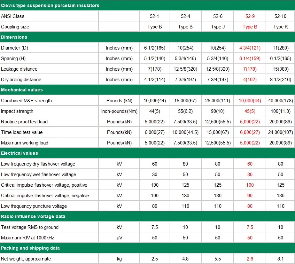Select the 40,000(178) combined M&E strength cell
The height and width of the screenshot is (264, 295).
[280, 100]
